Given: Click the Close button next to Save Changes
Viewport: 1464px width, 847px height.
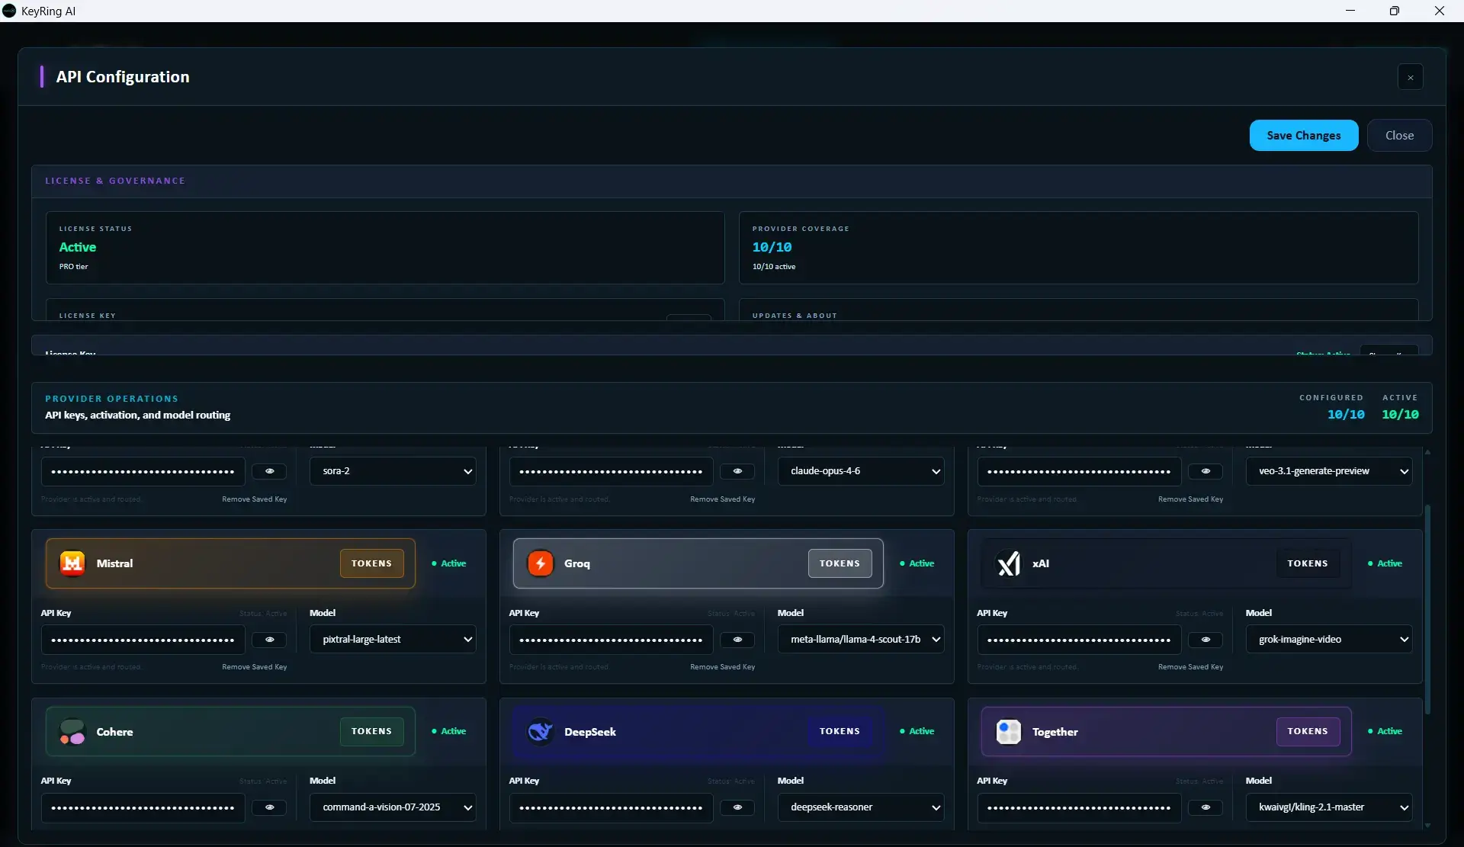Looking at the screenshot, I should pyautogui.click(x=1399, y=136).
